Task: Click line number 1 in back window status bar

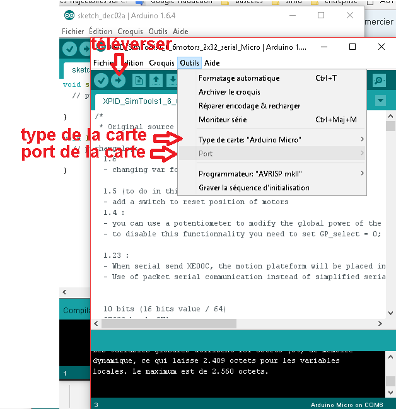Action: click(x=65, y=374)
